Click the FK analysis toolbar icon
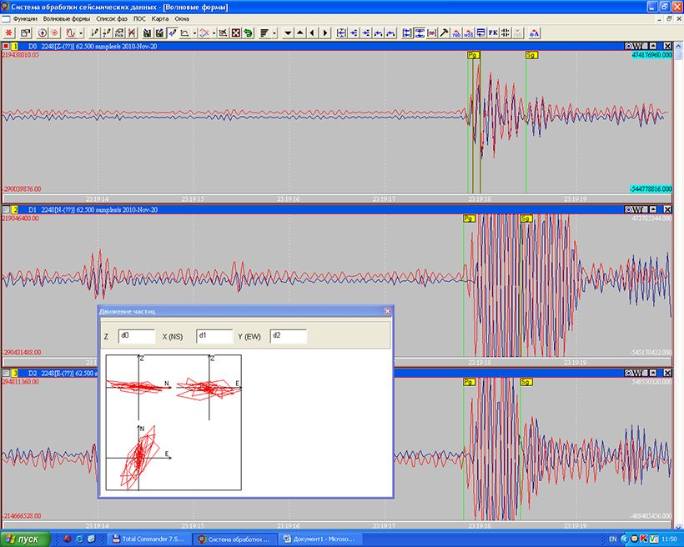 (x=492, y=33)
